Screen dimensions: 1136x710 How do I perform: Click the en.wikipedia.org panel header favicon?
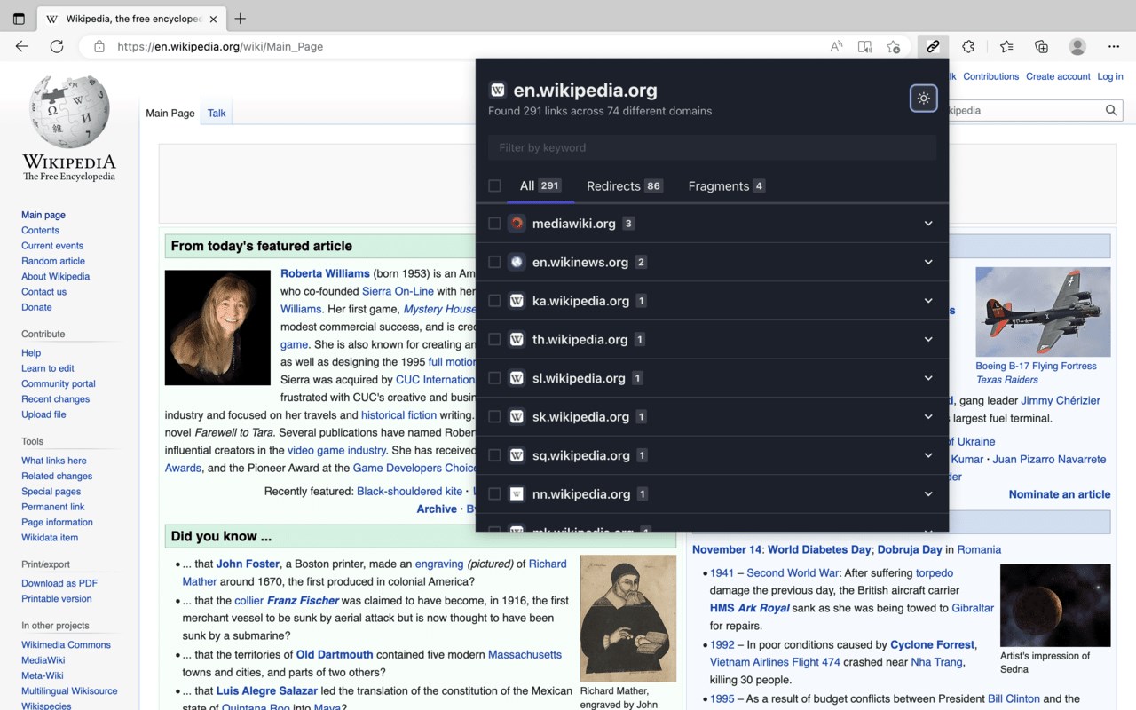point(498,90)
